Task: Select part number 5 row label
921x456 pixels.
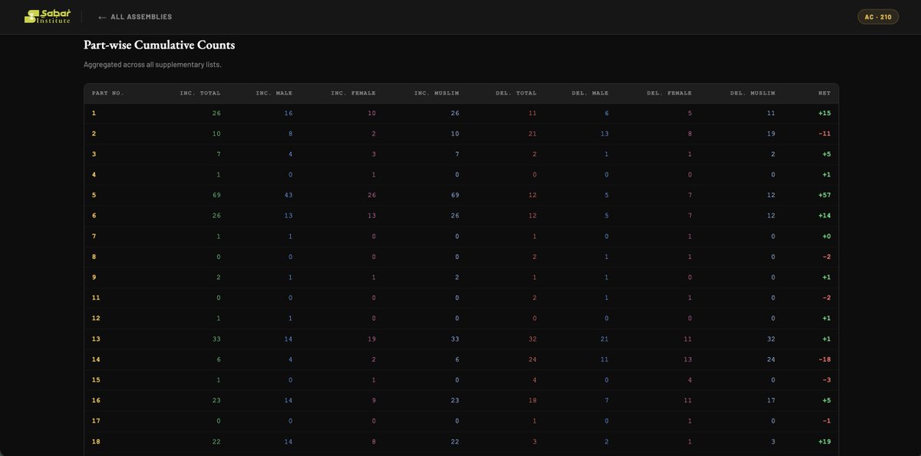Action: (94, 195)
